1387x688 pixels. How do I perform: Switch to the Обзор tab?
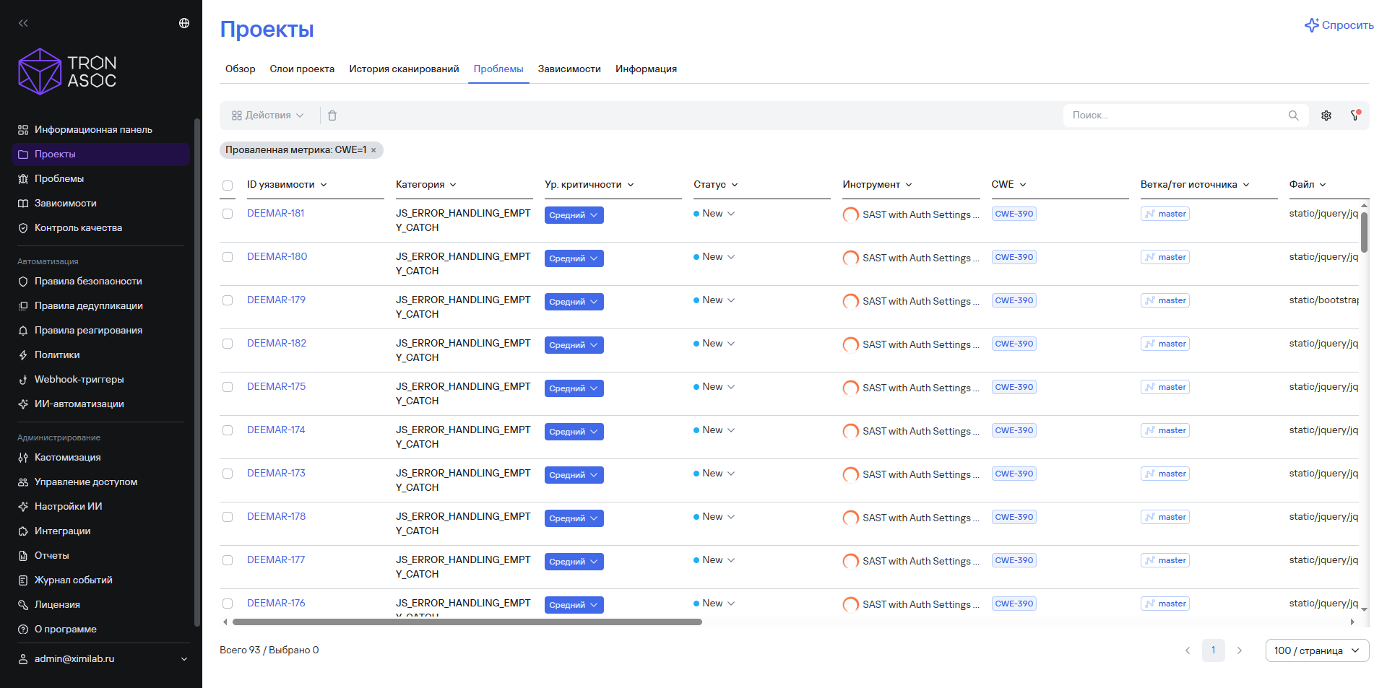point(241,69)
